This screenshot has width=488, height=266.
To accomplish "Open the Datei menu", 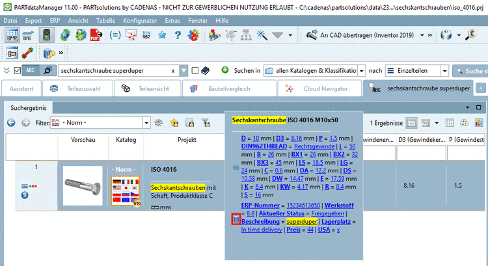I will point(10,21).
